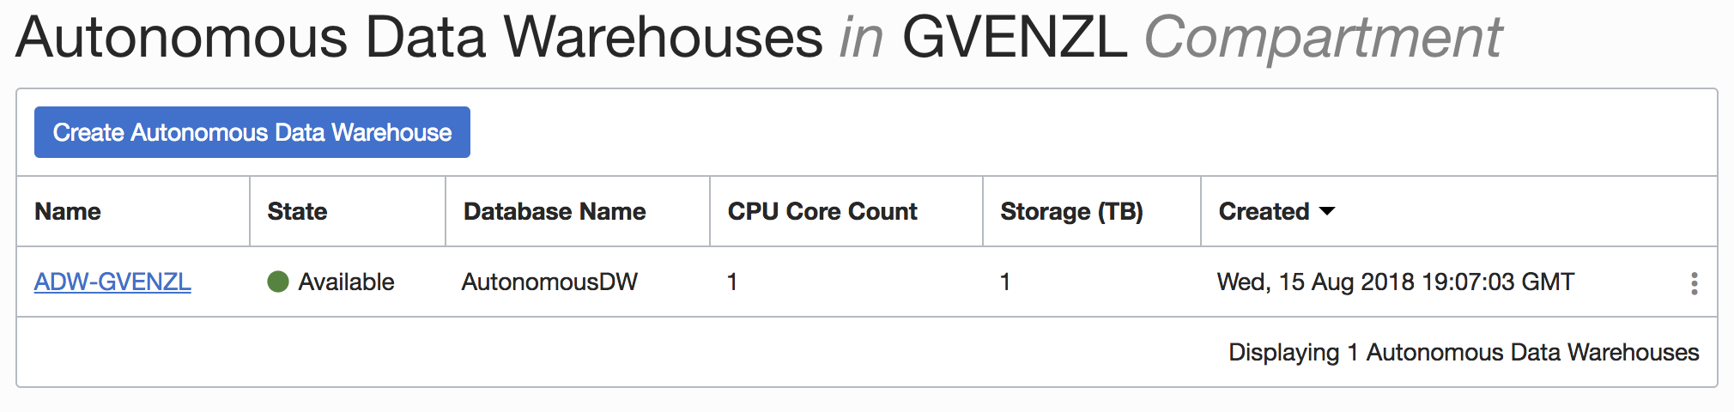Image resolution: width=1734 pixels, height=412 pixels.
Task: Open the three-dot actions menu for ADW-GVENZL
Action: 1694,283
